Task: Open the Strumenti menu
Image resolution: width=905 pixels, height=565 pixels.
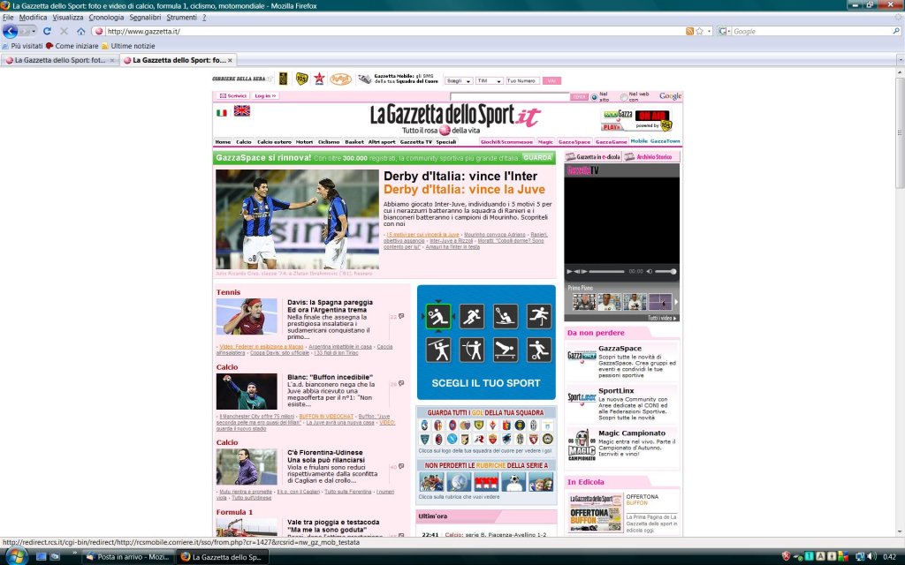Action: pyautogui.click(x=181, y=18)
